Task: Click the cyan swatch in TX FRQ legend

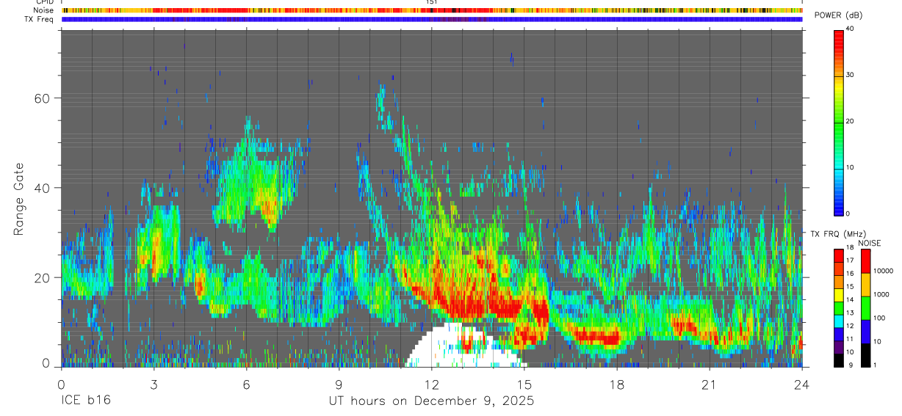Action: (x=838, y=320)
